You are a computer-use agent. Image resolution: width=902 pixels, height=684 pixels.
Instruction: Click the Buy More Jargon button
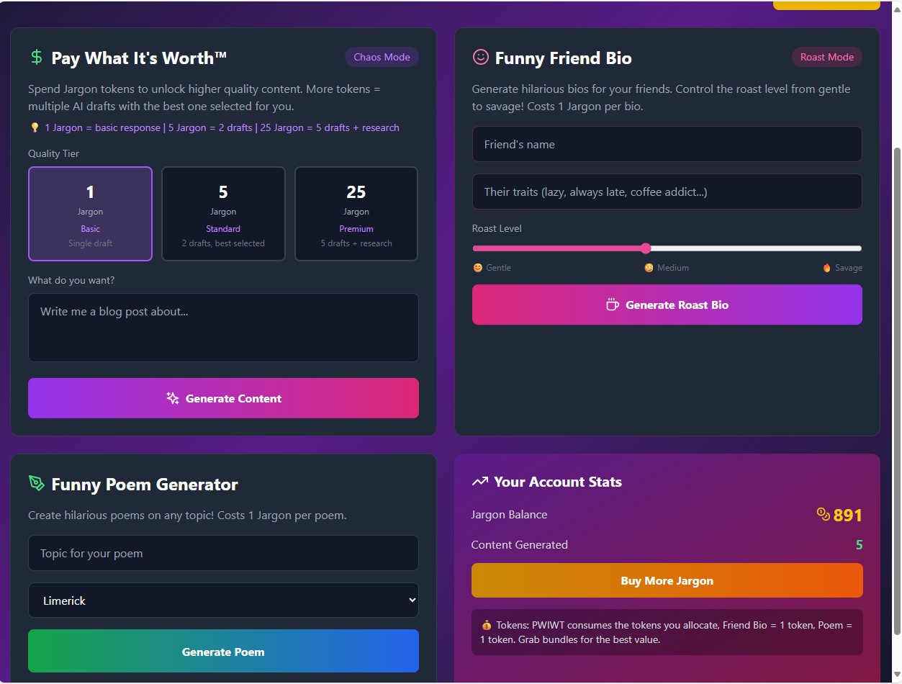tap(667, 580)
